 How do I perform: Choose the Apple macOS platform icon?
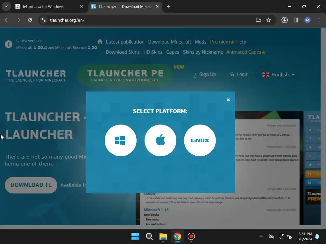pos(160,140)
